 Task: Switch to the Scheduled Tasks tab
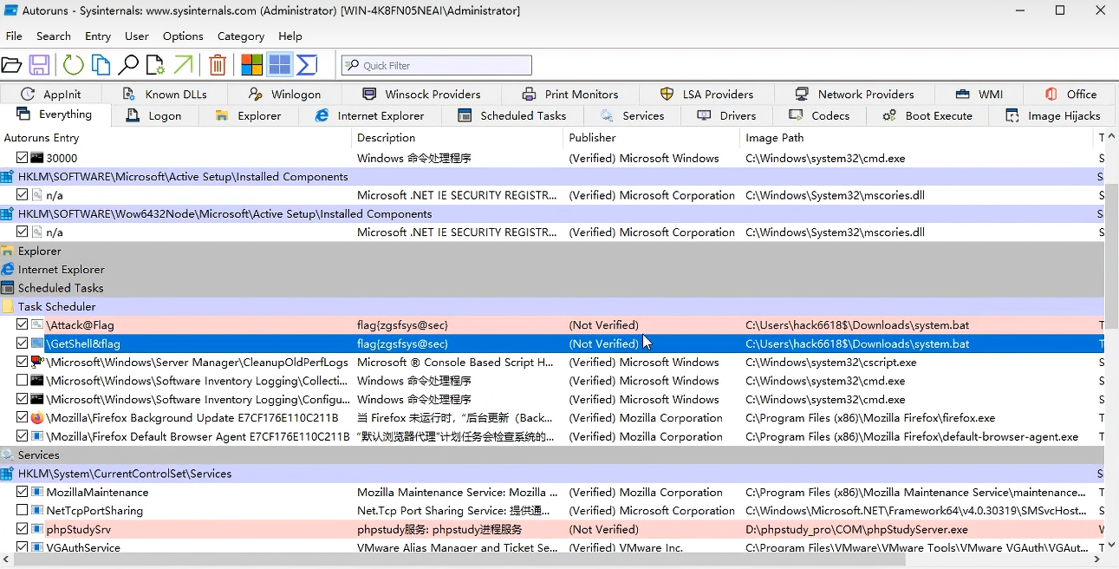[x=512, y=115]
